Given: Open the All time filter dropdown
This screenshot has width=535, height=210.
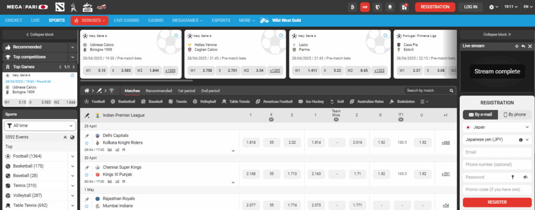Looking at the screenshot, I should [x=40, y=126].
